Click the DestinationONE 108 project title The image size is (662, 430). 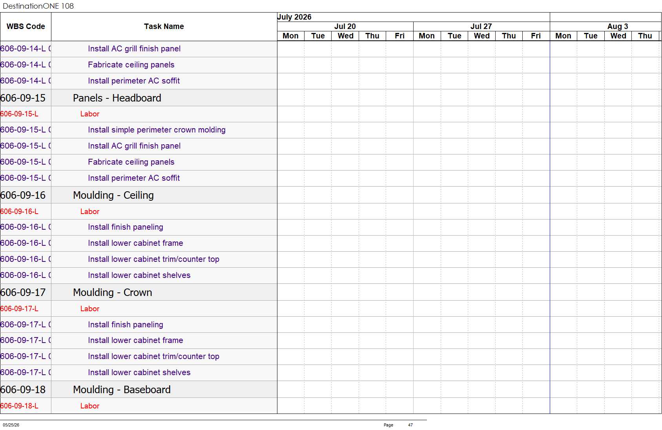(38, 6)
